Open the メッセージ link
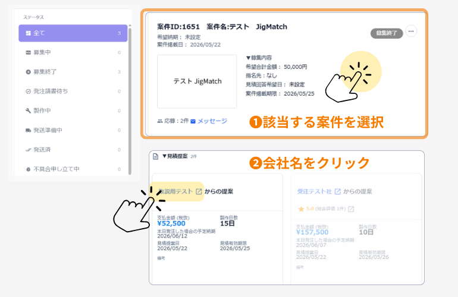This screenshot has height=297, width=458. (212, 121)
